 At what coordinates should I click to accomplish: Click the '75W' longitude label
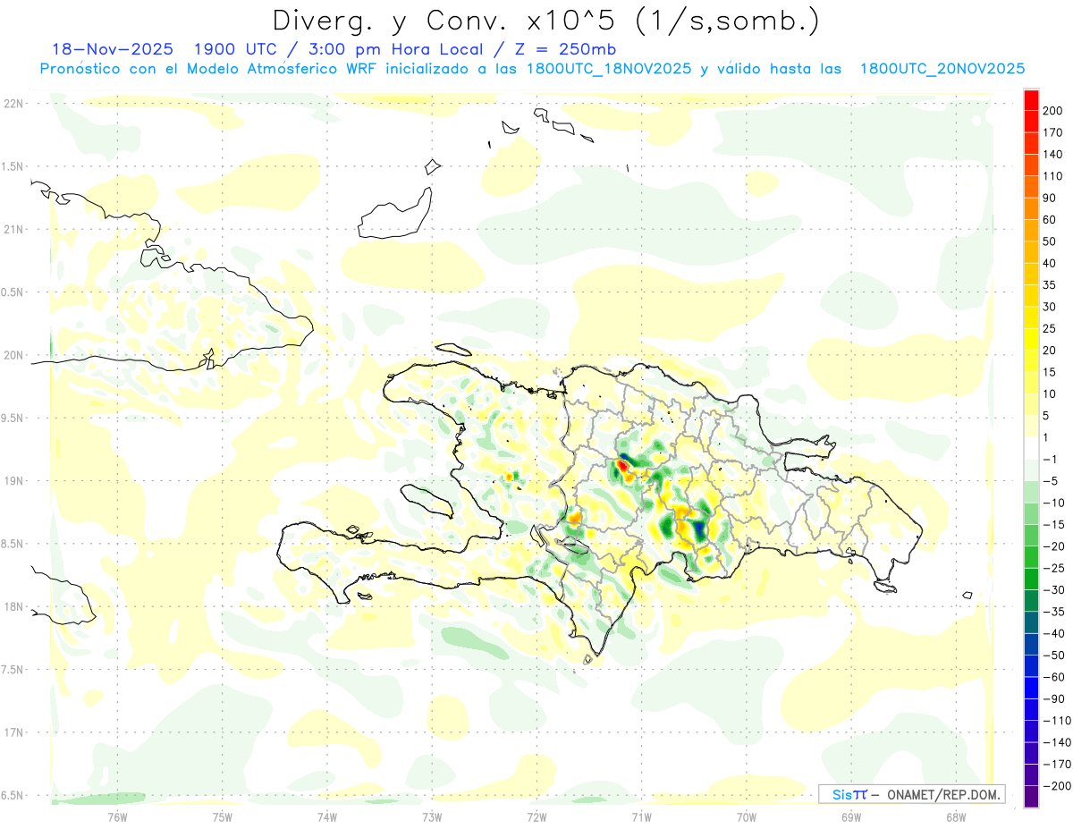pyautogui.click(x=223, y=816)
